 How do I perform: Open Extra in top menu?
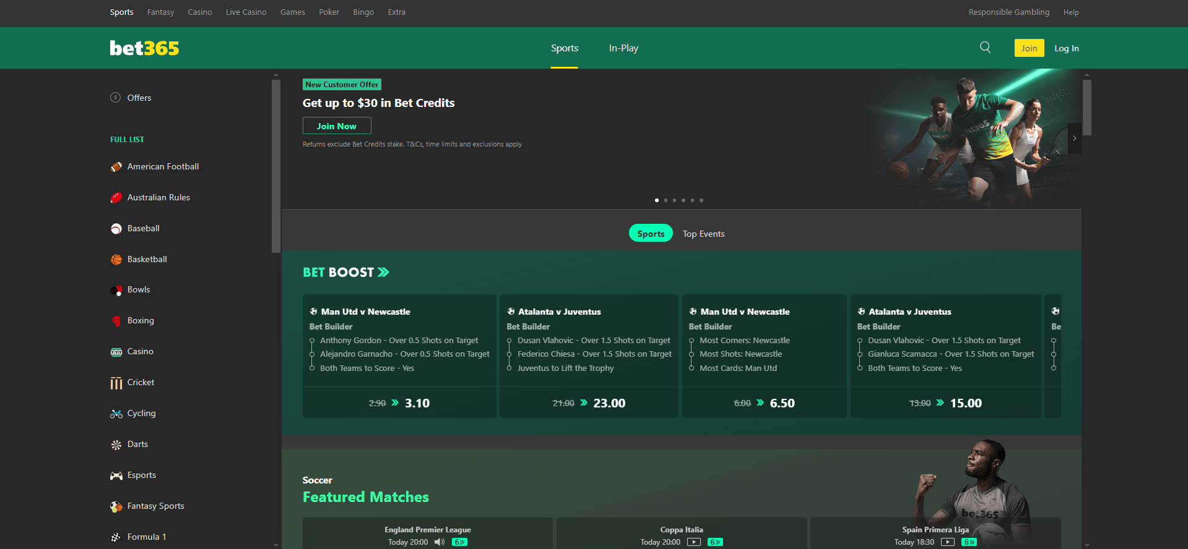pyautogui.click(x=396, y=12)
